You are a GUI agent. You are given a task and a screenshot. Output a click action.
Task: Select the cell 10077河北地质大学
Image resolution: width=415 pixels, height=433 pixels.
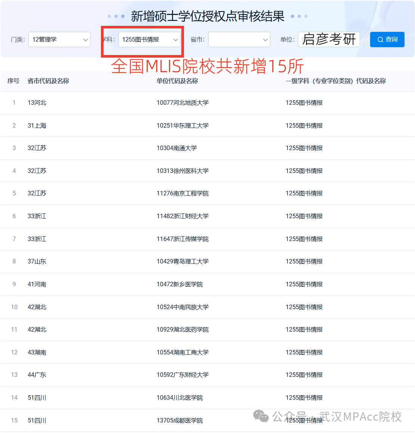point(183,103)
